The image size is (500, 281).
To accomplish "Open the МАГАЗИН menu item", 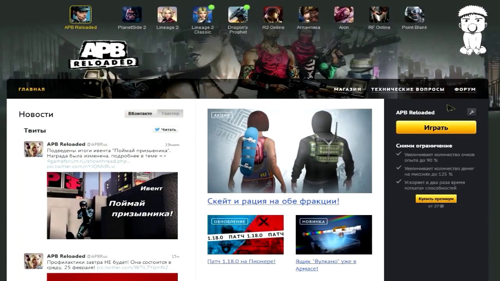I will [347, 89].
